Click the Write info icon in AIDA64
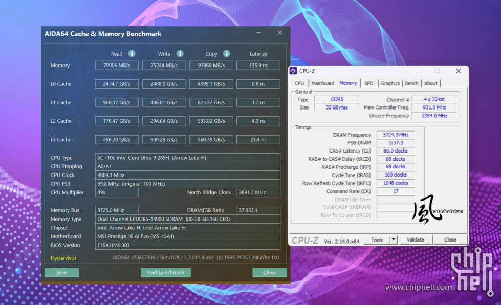 [180, 54]
